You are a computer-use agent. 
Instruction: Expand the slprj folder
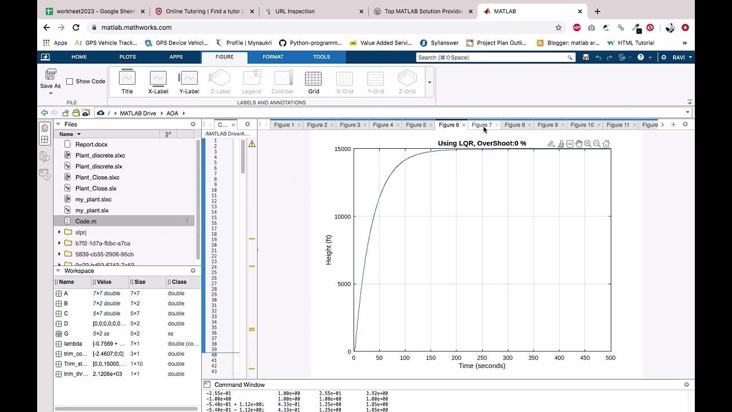pos(59,232)
